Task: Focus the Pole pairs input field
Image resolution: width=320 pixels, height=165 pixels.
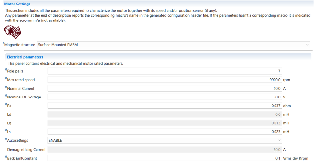Action: [x=165, y=71]
